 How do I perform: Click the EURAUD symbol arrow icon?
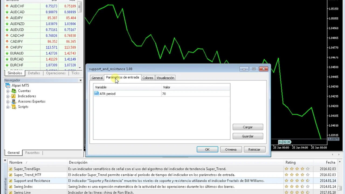[7, 53]
